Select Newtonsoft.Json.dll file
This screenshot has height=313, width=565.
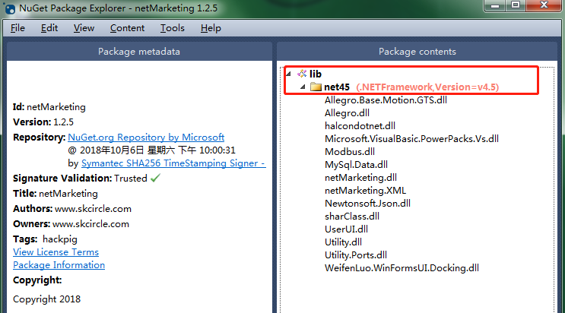[x=367, y=204]
